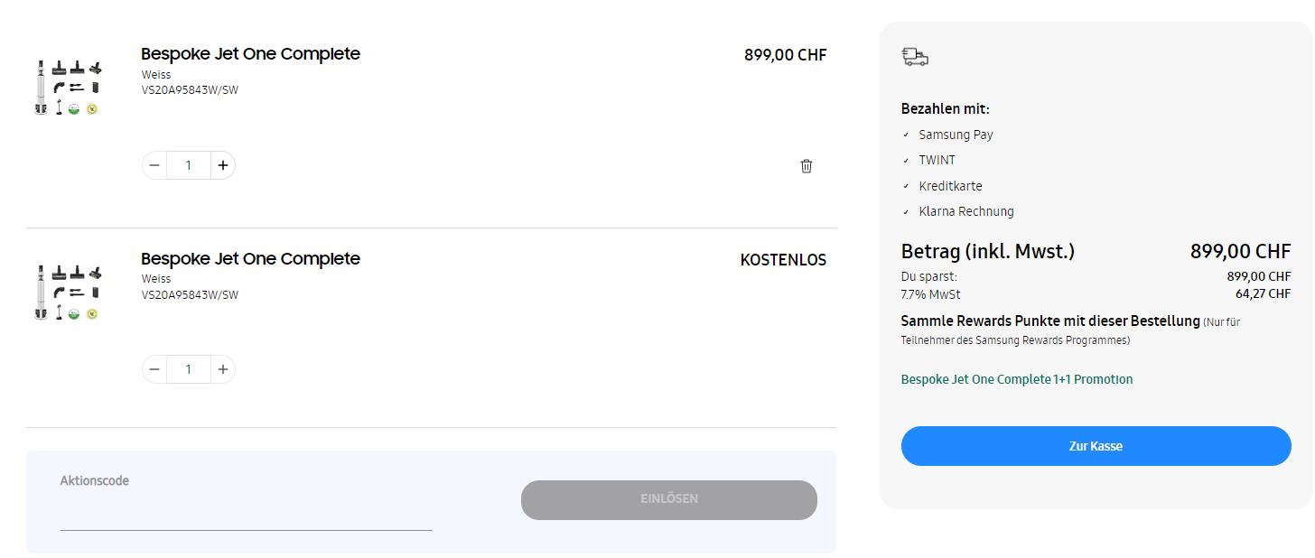This screenshot has height=558, width=1315.
Task: Click the Kreditkarte payment option
Action: (x=950, y=186)
